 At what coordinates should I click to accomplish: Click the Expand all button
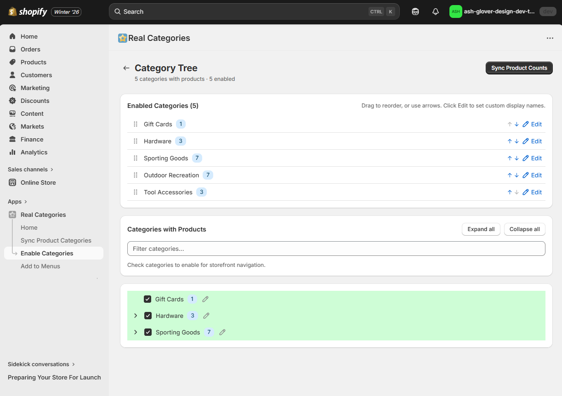click(x=481, y=229)
